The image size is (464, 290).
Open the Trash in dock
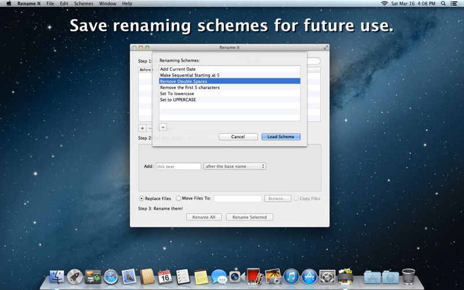coord(408,277)
